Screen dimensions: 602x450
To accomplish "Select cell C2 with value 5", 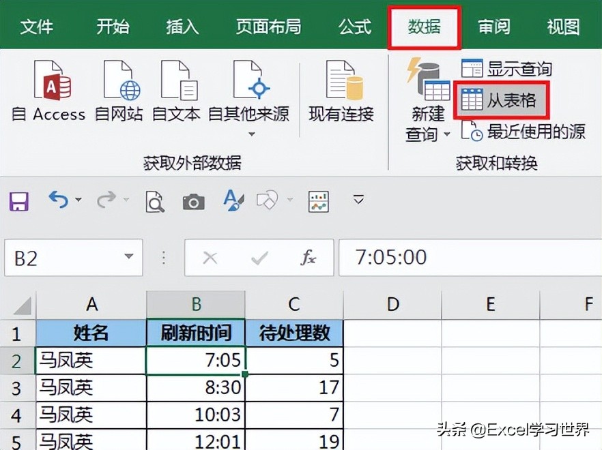I will point(294,360).
